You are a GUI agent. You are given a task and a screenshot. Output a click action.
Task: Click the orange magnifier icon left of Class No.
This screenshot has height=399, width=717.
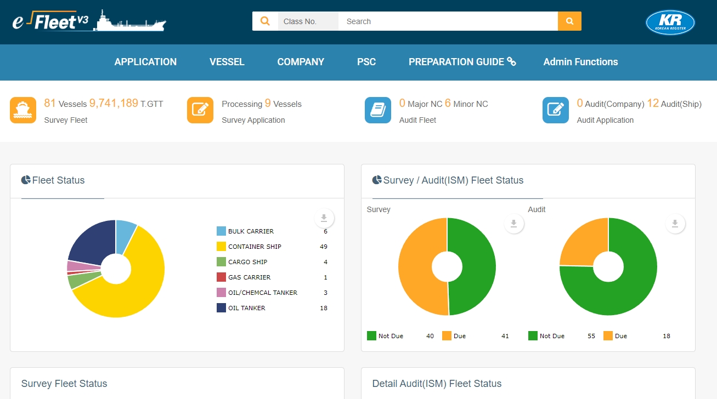pyautogui.click(x=265, y=21)
